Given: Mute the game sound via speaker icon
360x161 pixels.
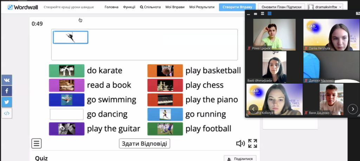Looking at the screenshot, I should (240, 143).
